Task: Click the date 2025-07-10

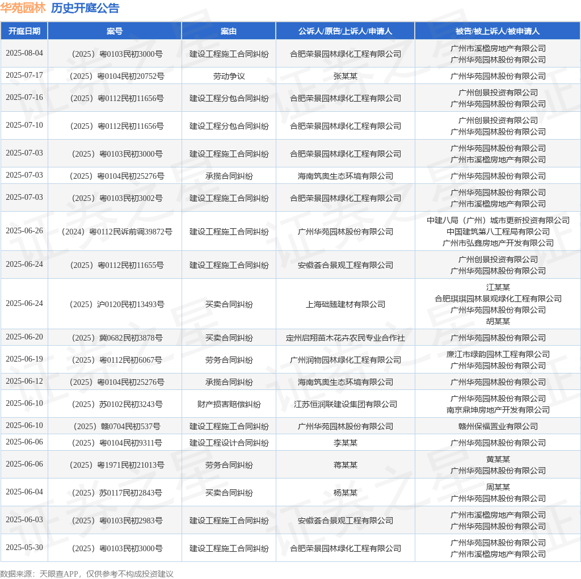Action: 24,125
